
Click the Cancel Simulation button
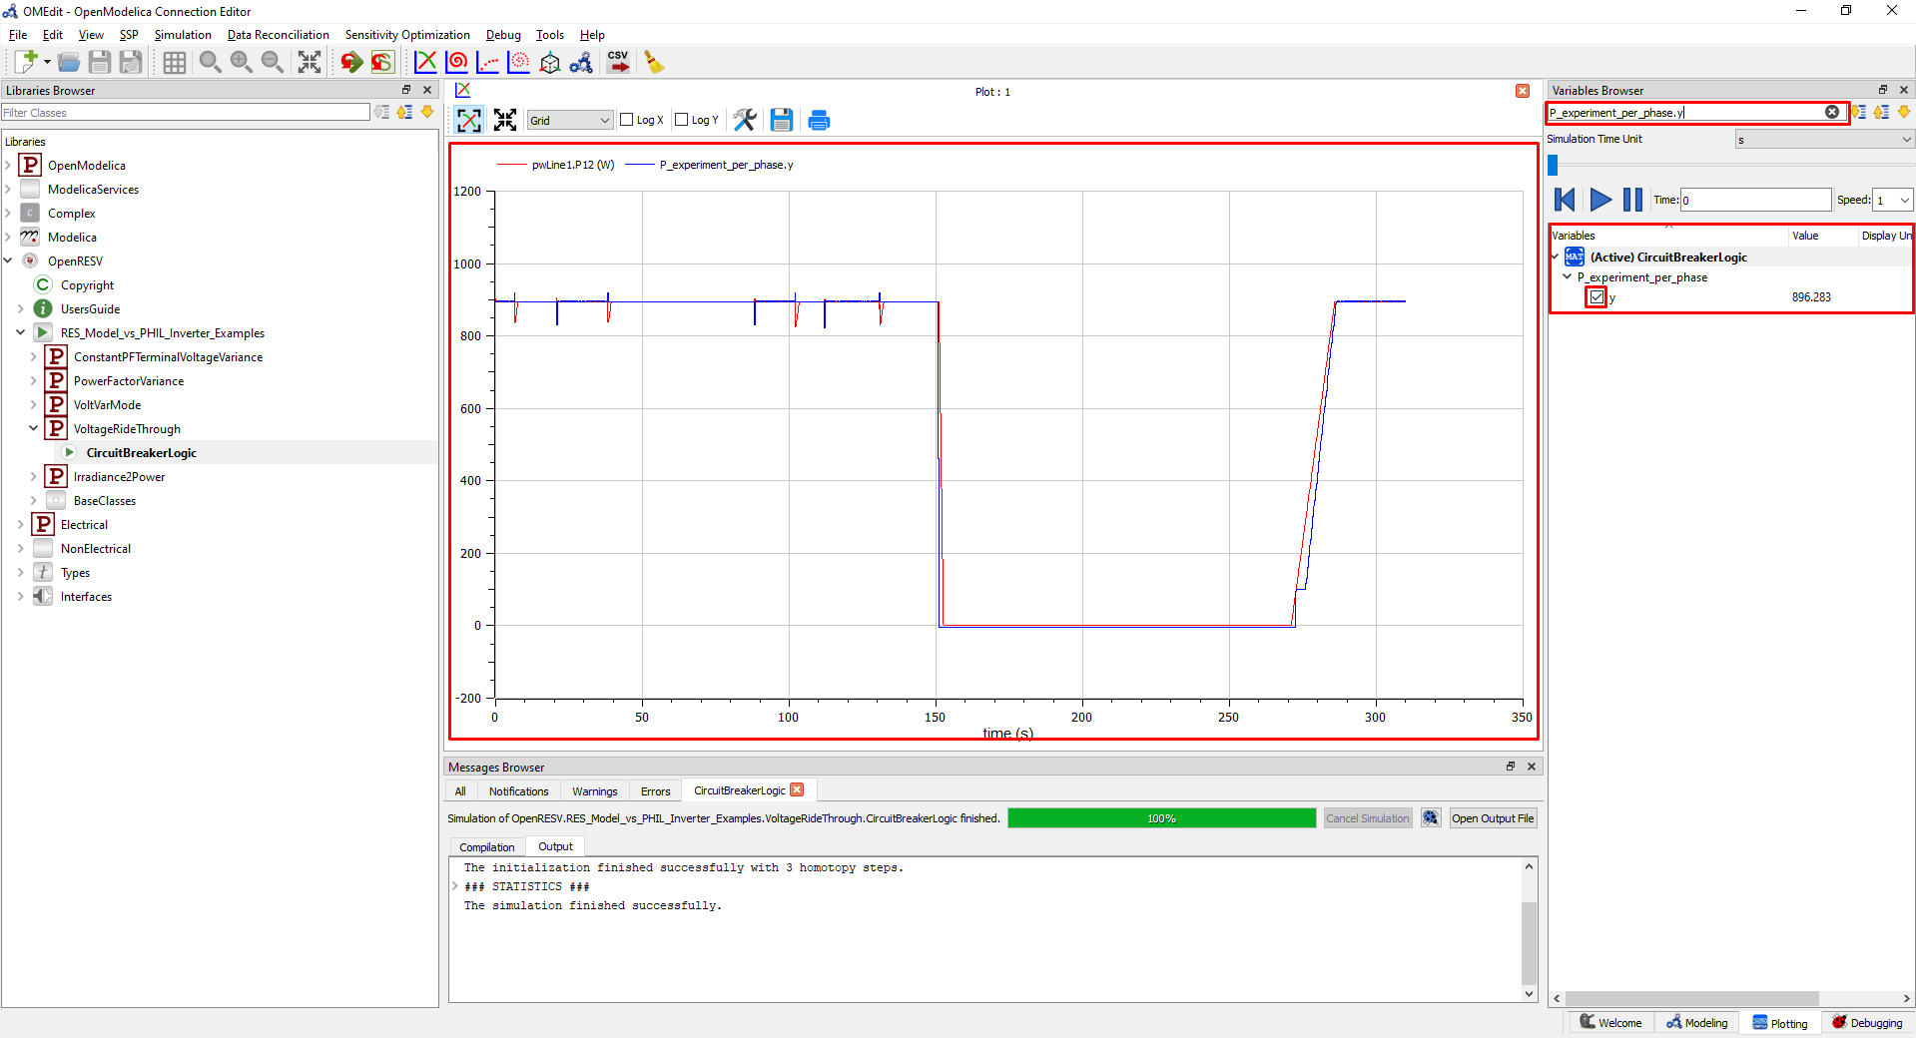(x=1367, y=818)
